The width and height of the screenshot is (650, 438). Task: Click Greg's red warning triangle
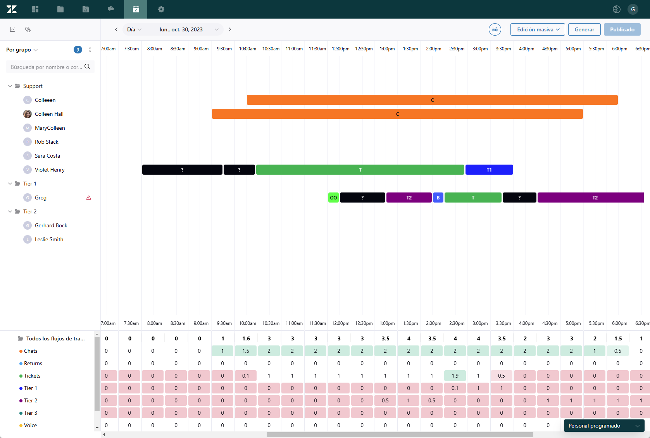(89, 198)
